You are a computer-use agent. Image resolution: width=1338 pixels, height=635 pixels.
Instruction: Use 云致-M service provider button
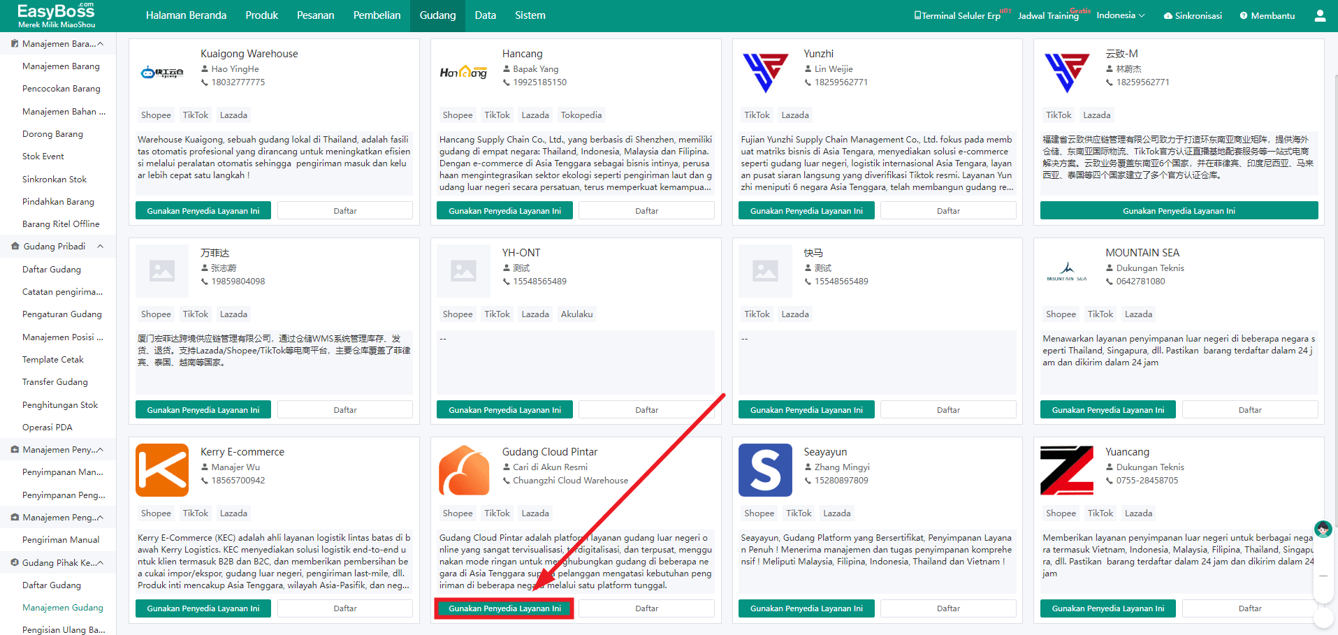click(1179, 210)
